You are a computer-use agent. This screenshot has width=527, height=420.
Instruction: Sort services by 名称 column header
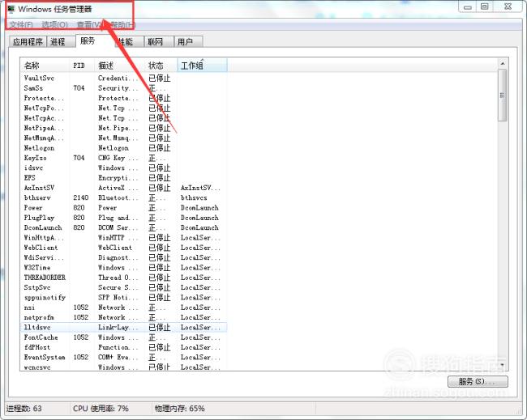tap(45, 66)
